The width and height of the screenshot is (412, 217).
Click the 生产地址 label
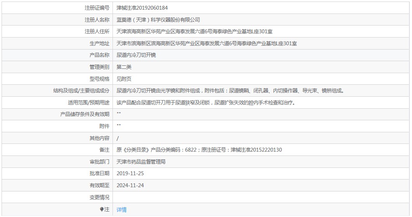[x=99, y=43]
